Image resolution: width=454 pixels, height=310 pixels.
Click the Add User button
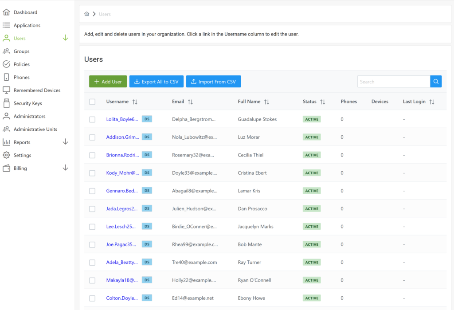tap(108, 81)
